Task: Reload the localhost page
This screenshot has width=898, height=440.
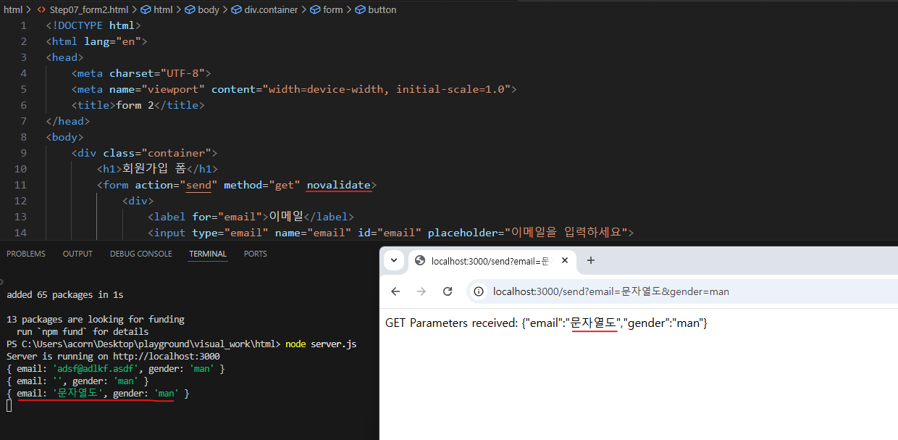Action: 448,291
